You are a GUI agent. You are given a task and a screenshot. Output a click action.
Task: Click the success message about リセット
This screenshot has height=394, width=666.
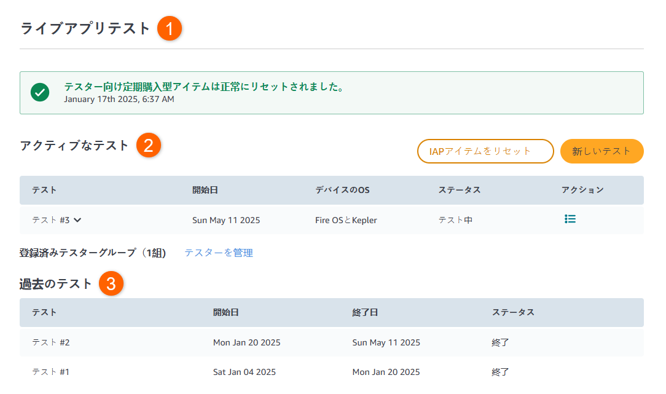(x=203, y=87)
